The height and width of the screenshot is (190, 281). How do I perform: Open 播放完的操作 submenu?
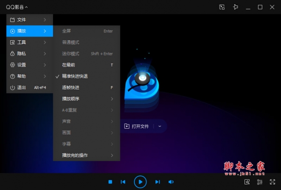87,155
